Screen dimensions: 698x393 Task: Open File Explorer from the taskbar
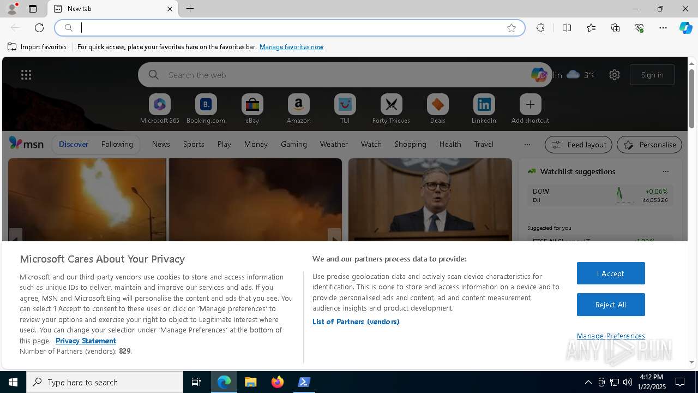tap(251, 382)
